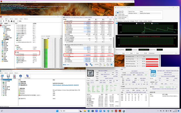Click the AIDA64 forward arrow icon
This screenshot has height=113, width=181.
tap(4, 21)
